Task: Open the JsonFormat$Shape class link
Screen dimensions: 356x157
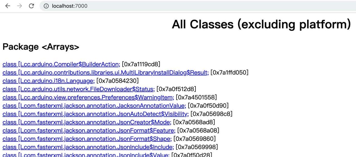Action: pyautogui.click(x=87, y=139)
